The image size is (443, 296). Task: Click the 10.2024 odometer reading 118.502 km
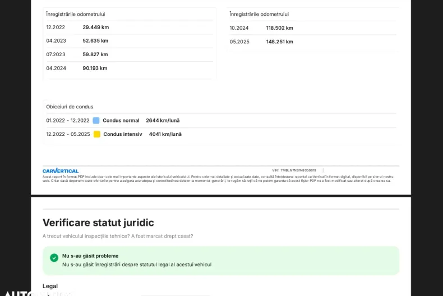point(279,28)
